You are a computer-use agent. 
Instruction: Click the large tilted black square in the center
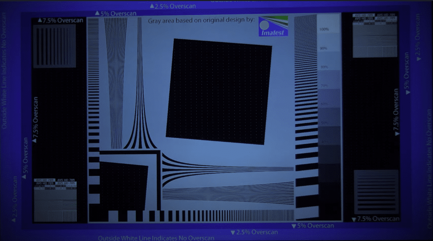pyautogui.click(x=219, y=92)
